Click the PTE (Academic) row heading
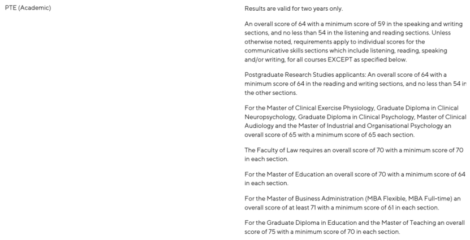The height and width of the screenshot is (240, 470). pos(28,8)
